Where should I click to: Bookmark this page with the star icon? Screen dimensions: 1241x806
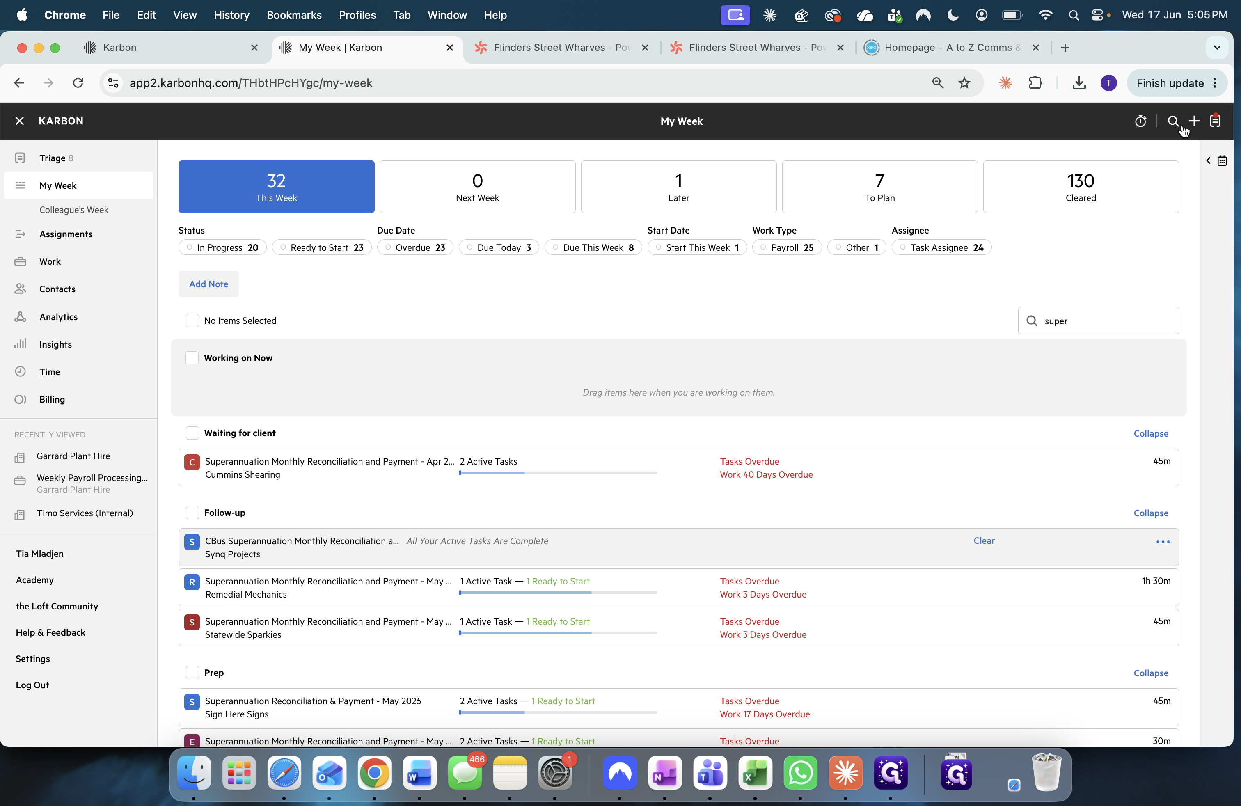(x=964, y=83)
